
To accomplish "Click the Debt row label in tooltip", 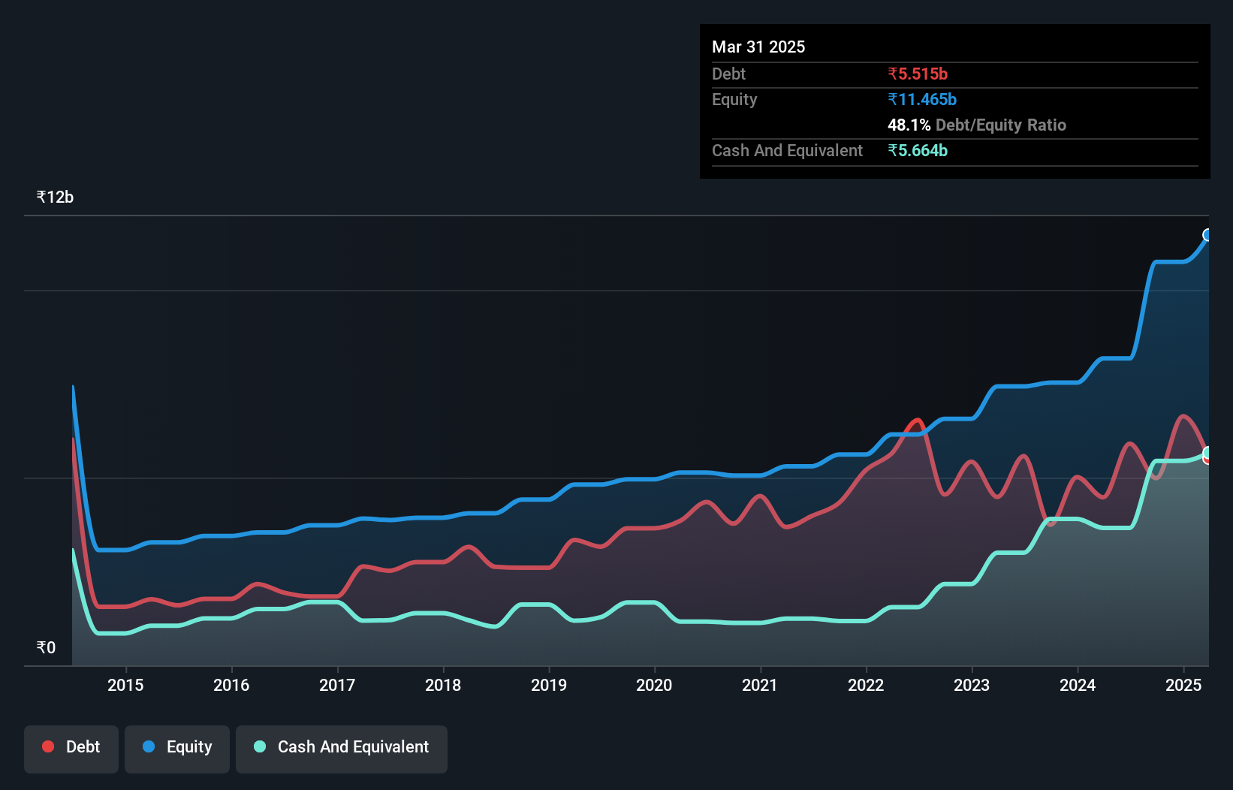I will pyautogui.click(x=728, y=74).
